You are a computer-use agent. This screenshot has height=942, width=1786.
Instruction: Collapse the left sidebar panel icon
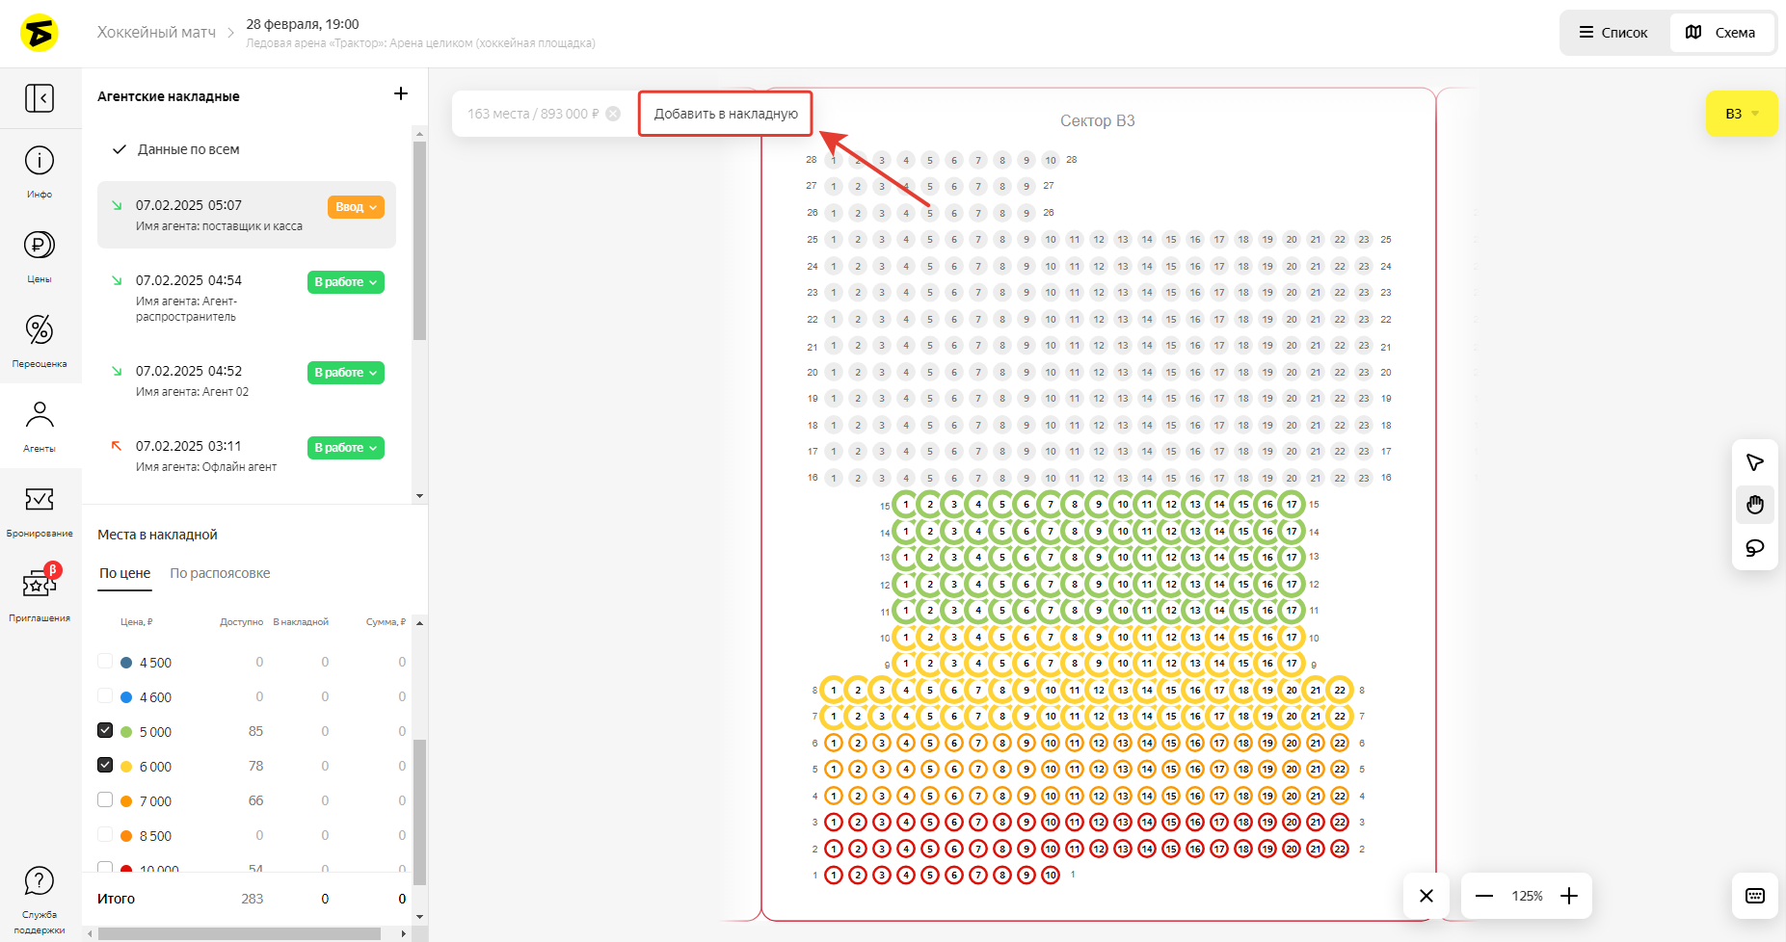[40, 98]
